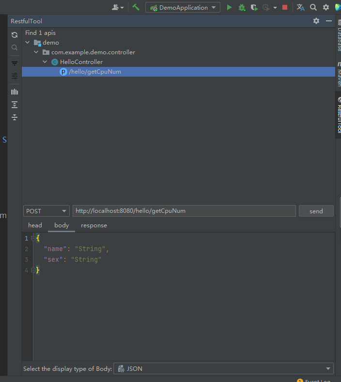Fold the JSON body at line 1
The height and width of the screenshot is (382, 341).
(33, 239)
